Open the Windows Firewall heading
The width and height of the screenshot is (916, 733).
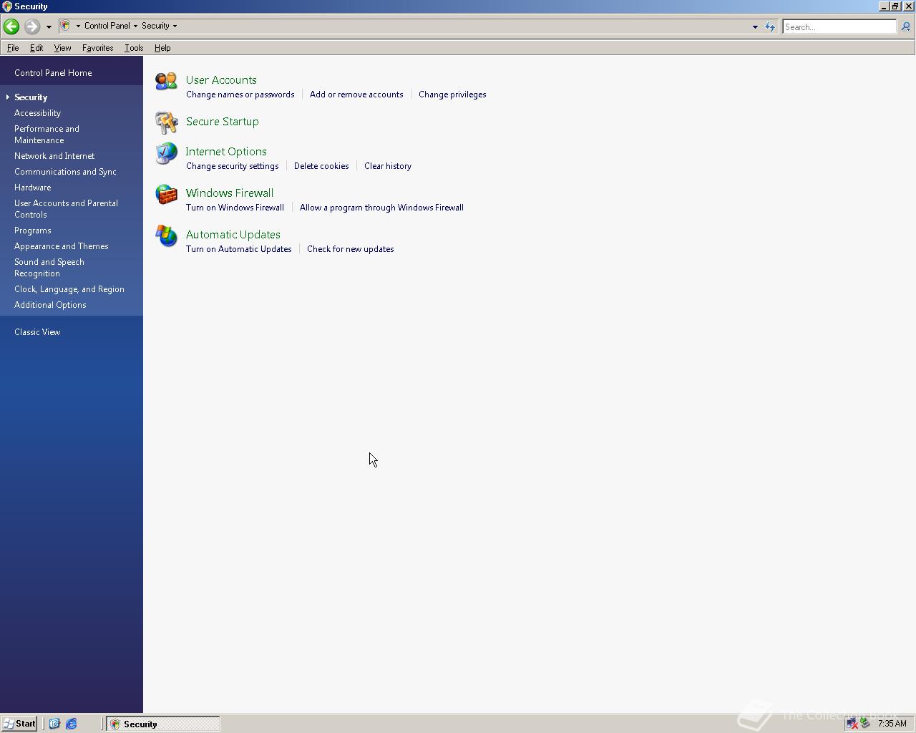[230, 193]
